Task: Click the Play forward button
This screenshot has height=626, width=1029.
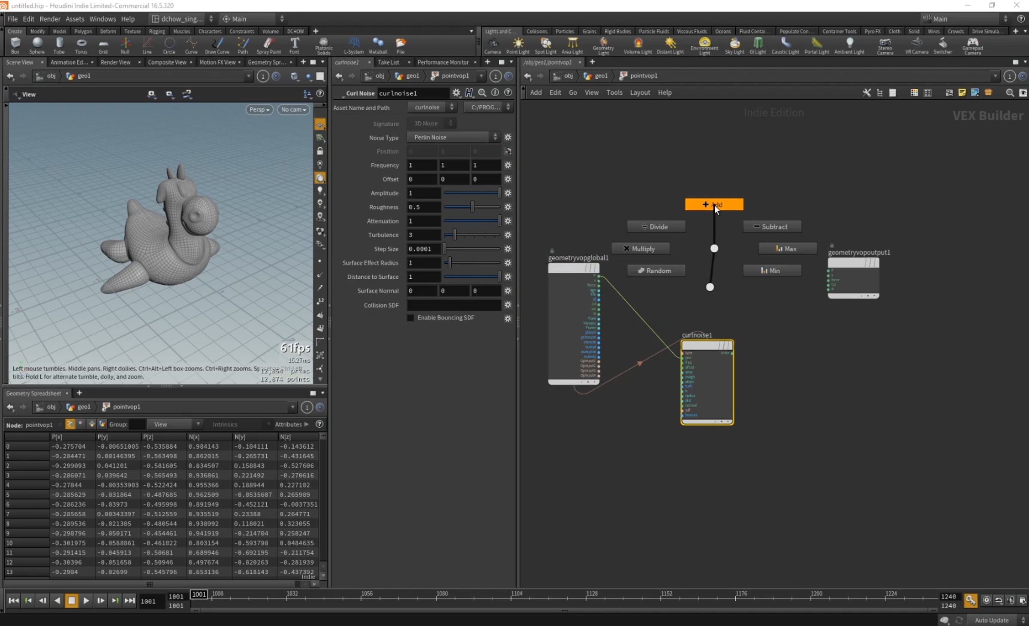Action: (x=86, y=600)
